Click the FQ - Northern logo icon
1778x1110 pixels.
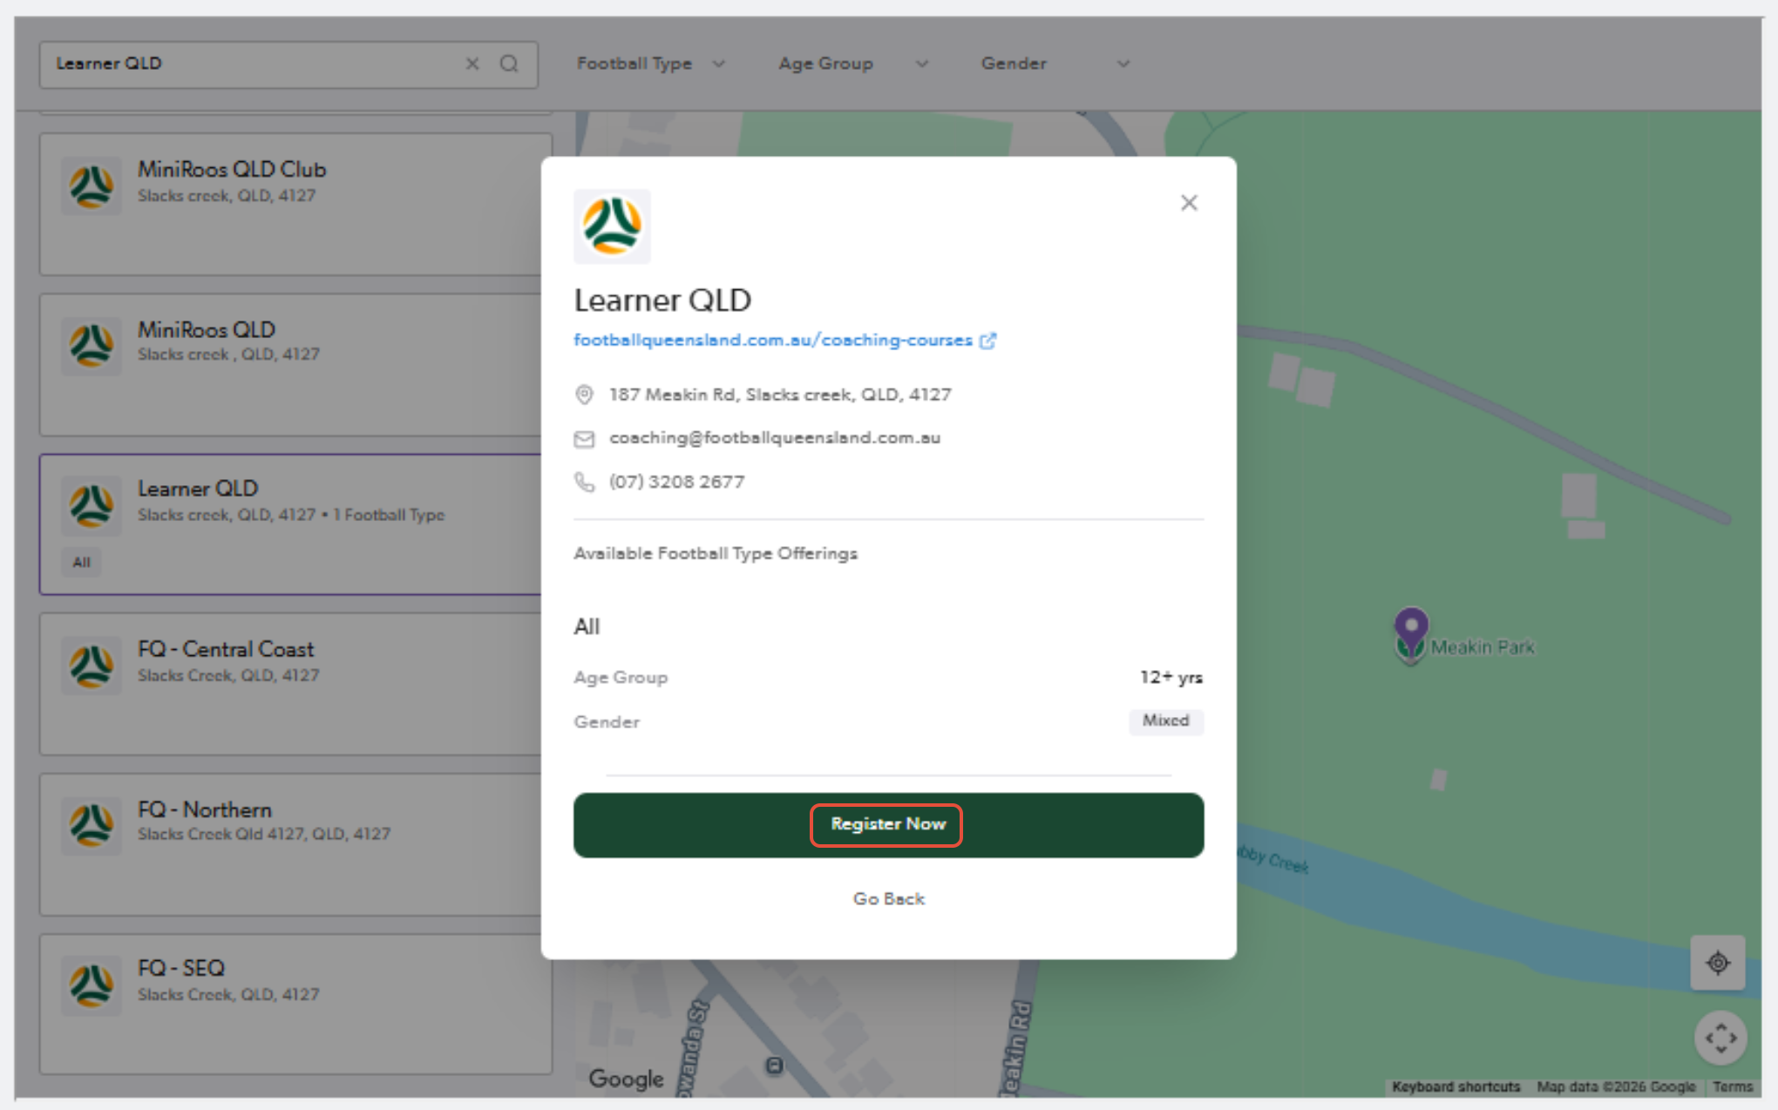tap(92, 825)
